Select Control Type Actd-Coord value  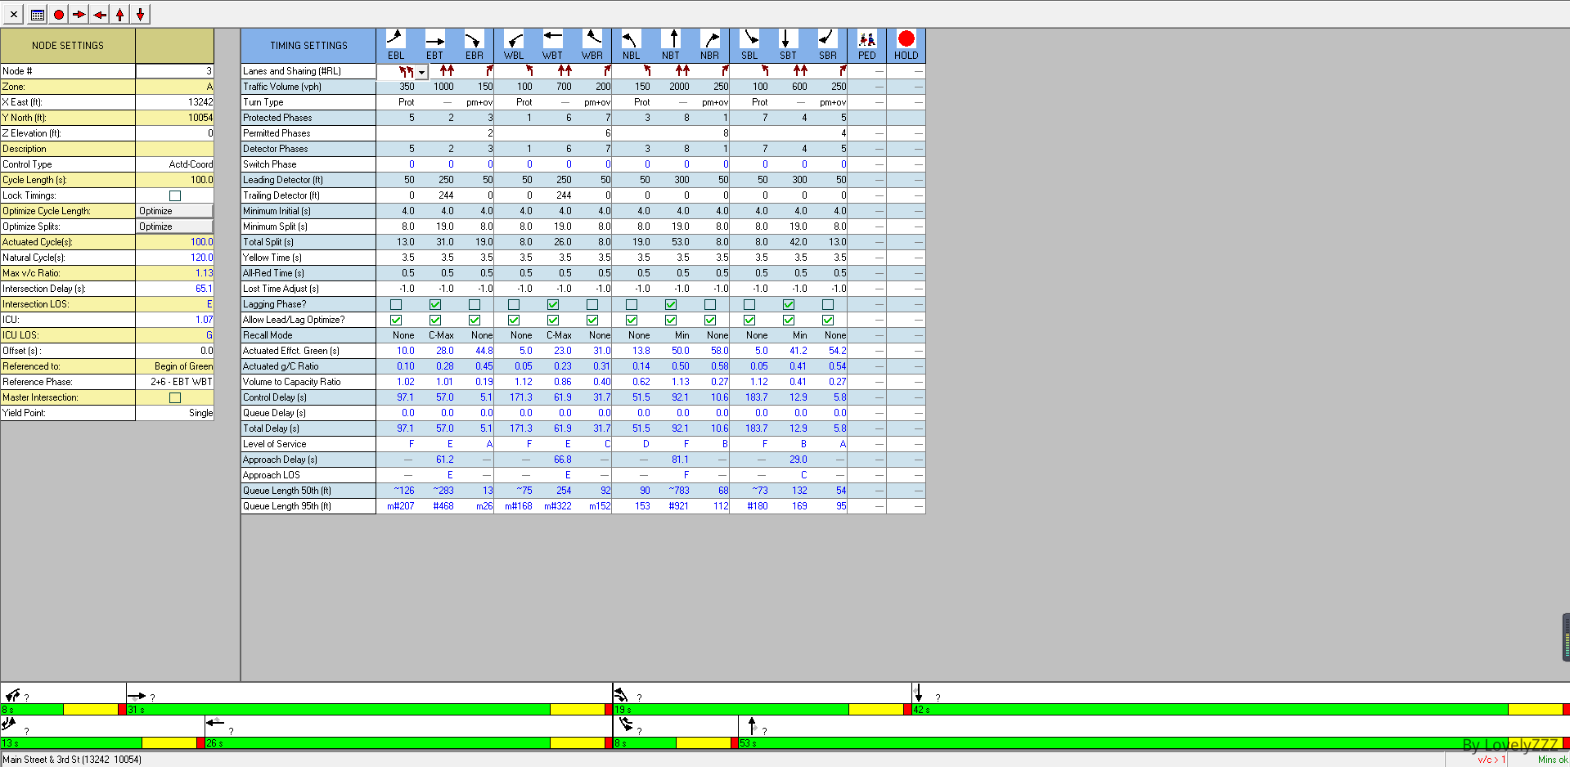pyautogui.click(x=174, y=164)
